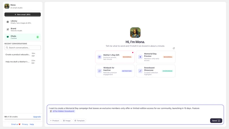Click the New email button

23,15
